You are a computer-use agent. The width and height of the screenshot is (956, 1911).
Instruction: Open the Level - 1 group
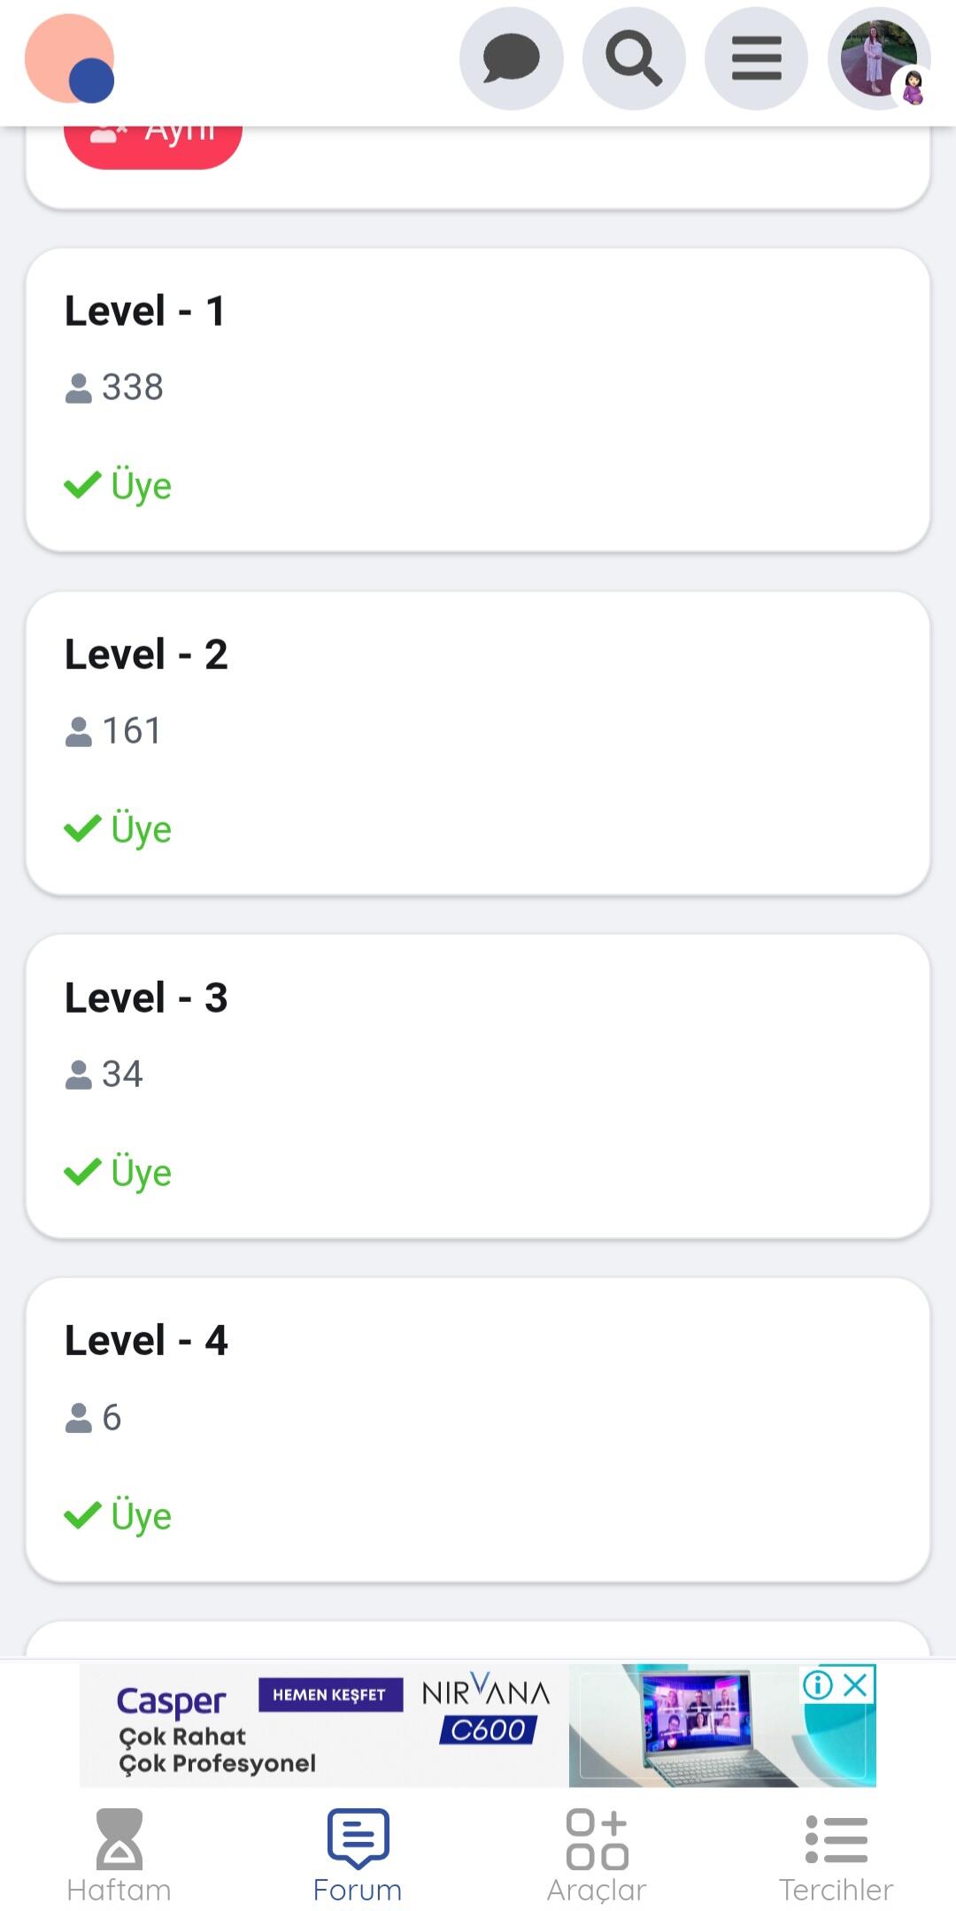pos(145,312)
